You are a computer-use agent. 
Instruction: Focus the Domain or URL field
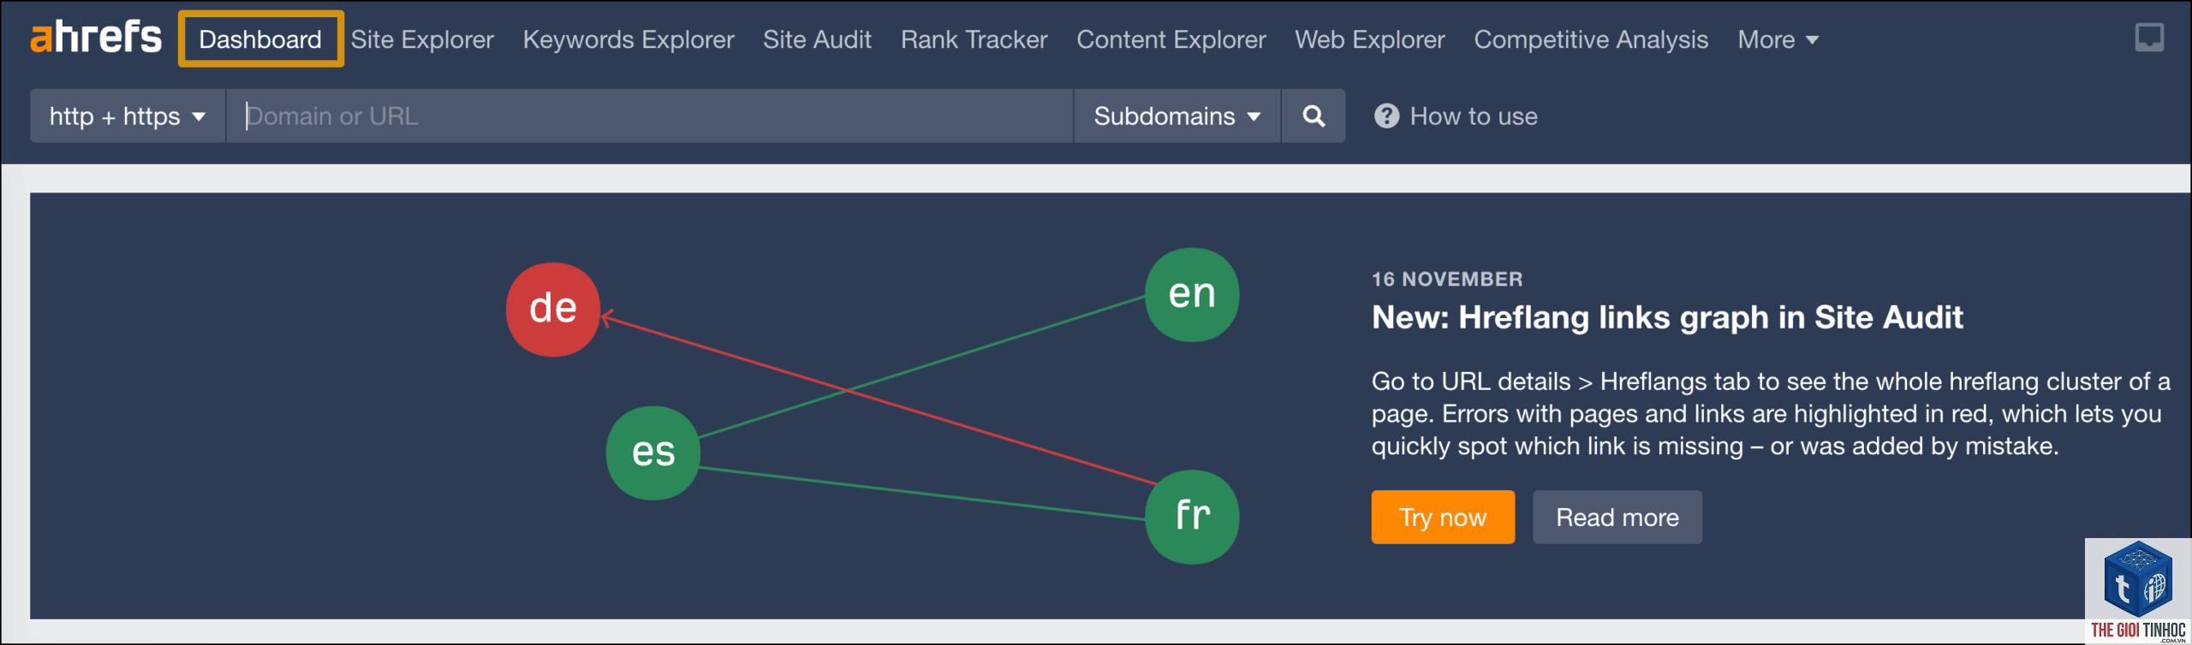click(650, 115)
